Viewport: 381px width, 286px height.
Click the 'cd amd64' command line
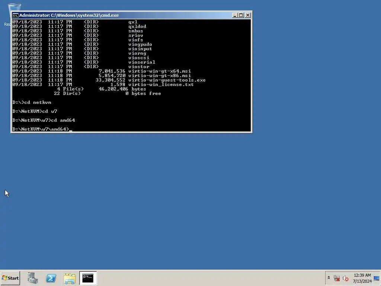click(x=44, y=120)
